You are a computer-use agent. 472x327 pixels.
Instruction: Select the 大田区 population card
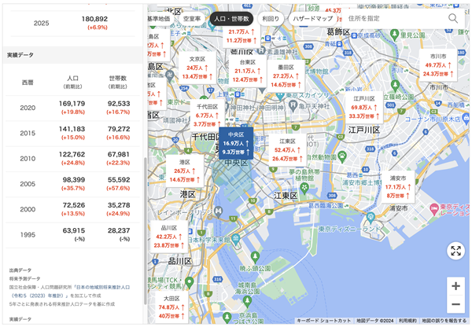(171, 307)
